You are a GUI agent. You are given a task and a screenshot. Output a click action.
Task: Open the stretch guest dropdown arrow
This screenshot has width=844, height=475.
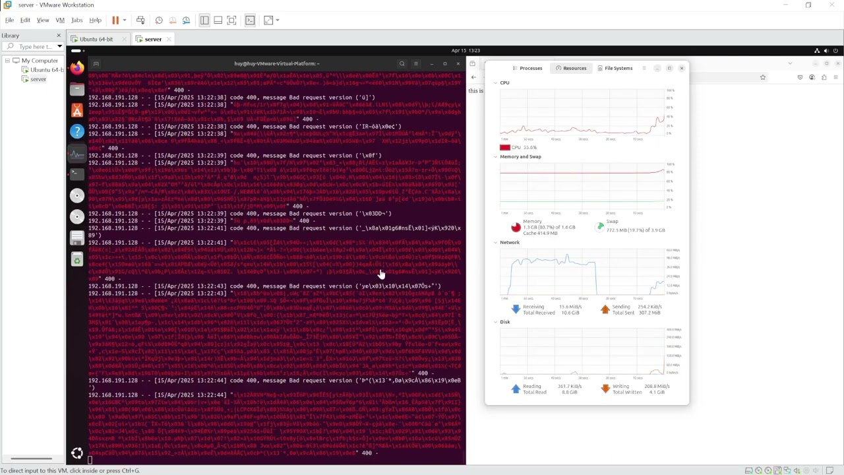pos(277,20)
